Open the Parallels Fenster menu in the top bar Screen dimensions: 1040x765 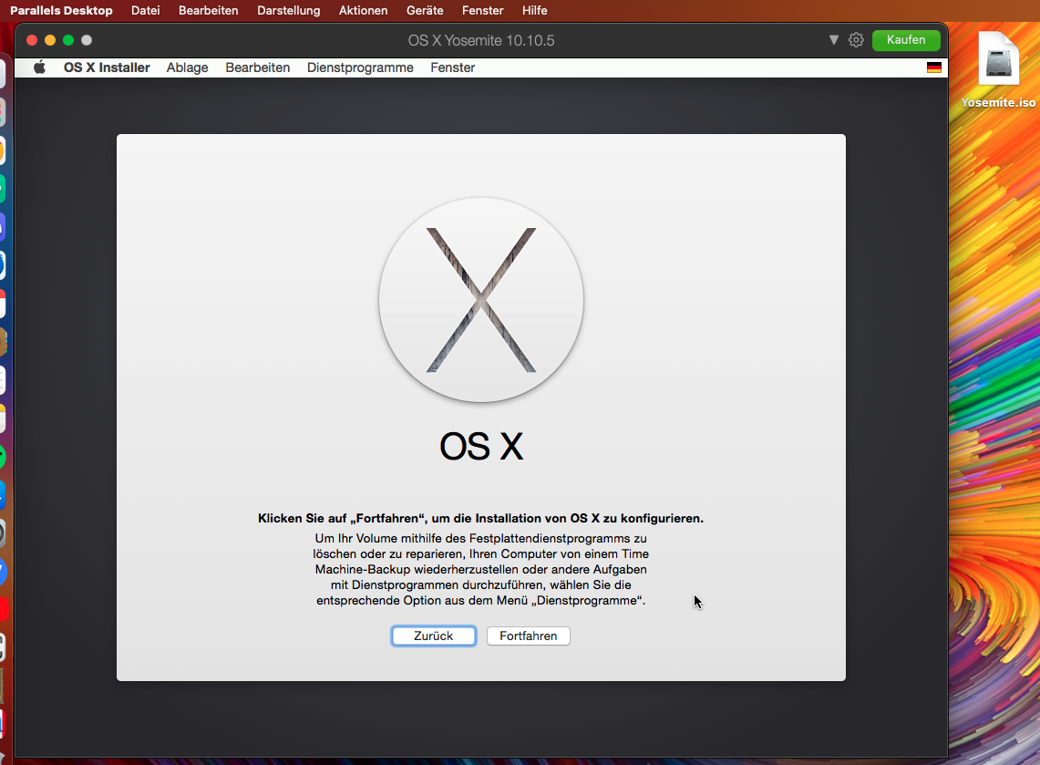[482, 11]
